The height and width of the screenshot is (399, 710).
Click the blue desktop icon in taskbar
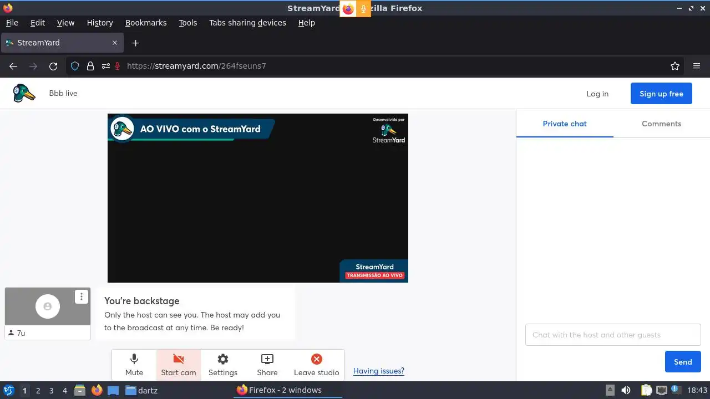tap(113, 390)
